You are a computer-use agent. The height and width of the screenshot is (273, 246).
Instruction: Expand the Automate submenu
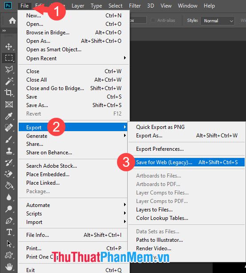[73, 205]
